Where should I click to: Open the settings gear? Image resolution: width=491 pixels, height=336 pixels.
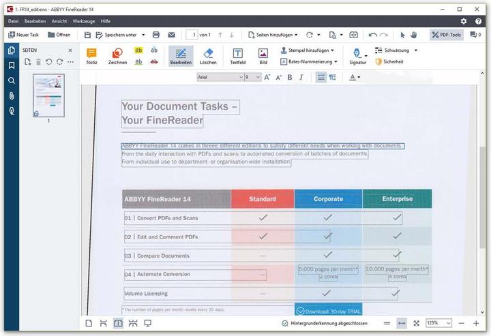pos(464,21)
